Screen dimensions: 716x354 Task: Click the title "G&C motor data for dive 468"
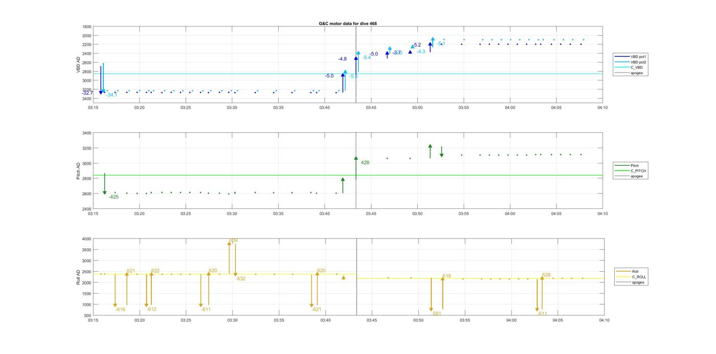pyautogui.click(x=348, y=23)
